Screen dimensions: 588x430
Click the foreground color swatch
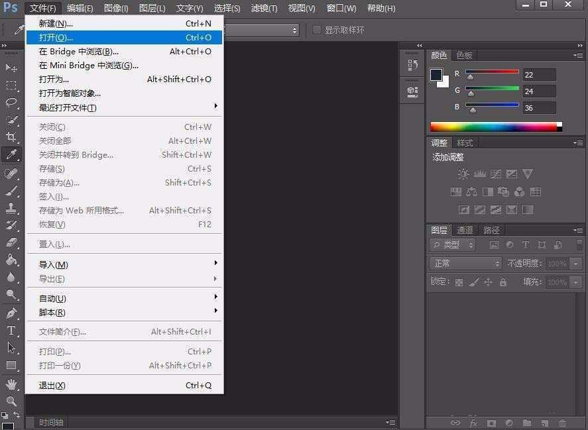coord(436,75)
